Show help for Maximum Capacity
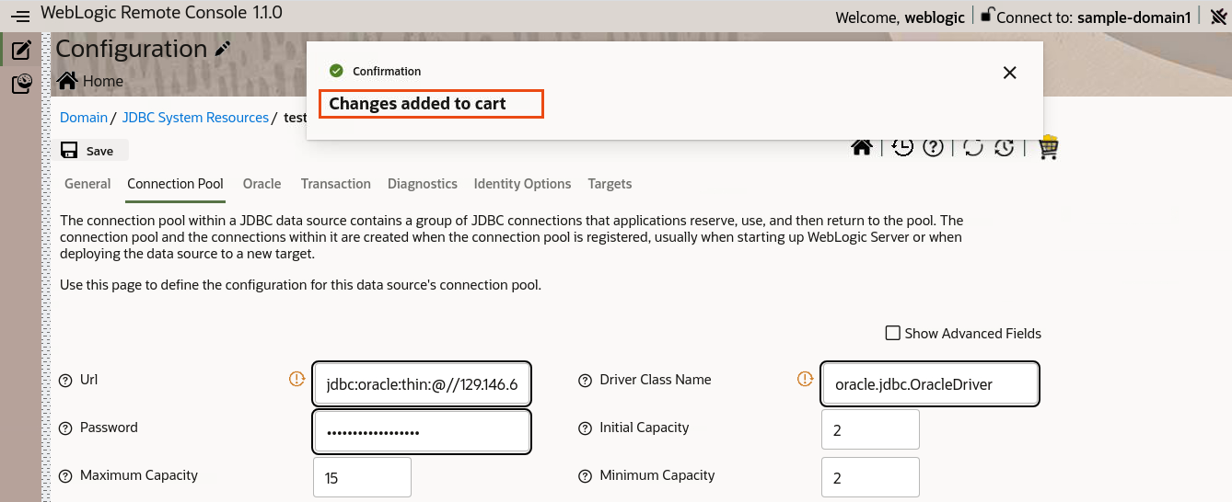 [x=65, y=476]
